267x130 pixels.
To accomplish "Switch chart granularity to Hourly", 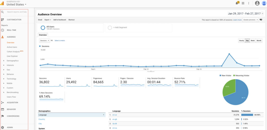I will pyautogui.click(x=241, y=41).
